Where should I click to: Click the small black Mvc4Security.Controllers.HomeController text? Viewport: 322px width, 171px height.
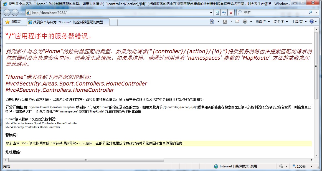33,127
